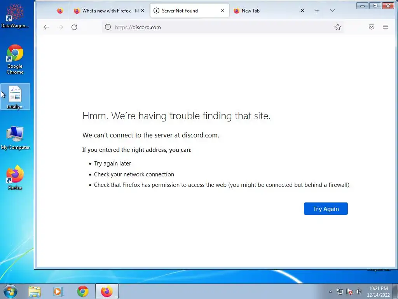Click 'Hmm. We're having trouble finding that site.' heading
Screen dimensions: 398x299
point(176,116)
